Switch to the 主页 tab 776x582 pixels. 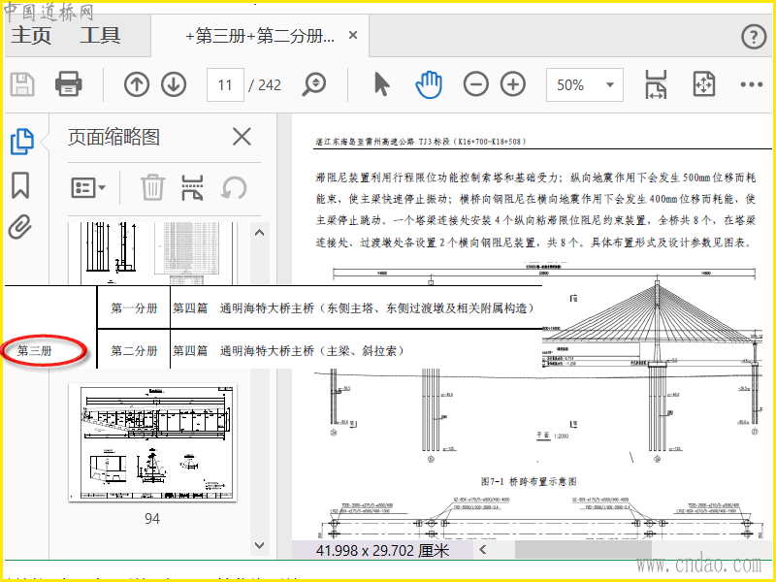click(31, 36)
